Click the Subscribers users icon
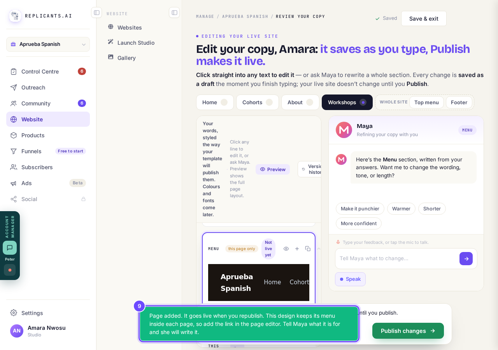 (x=14, y=167)
